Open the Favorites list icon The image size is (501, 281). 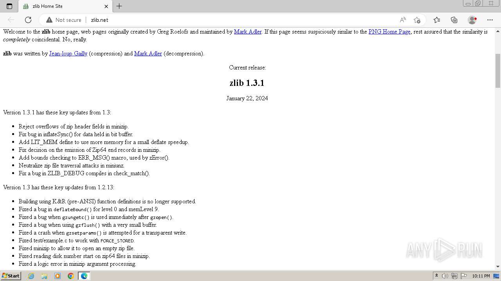[437, 20]
